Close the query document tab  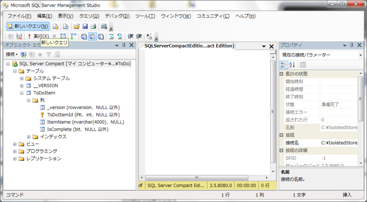[x=272, y=46]
